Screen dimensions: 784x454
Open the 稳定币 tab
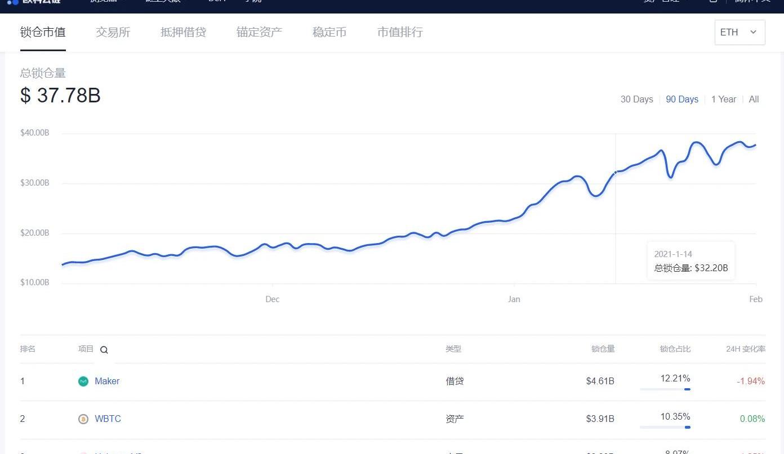(x=329, y=32)
